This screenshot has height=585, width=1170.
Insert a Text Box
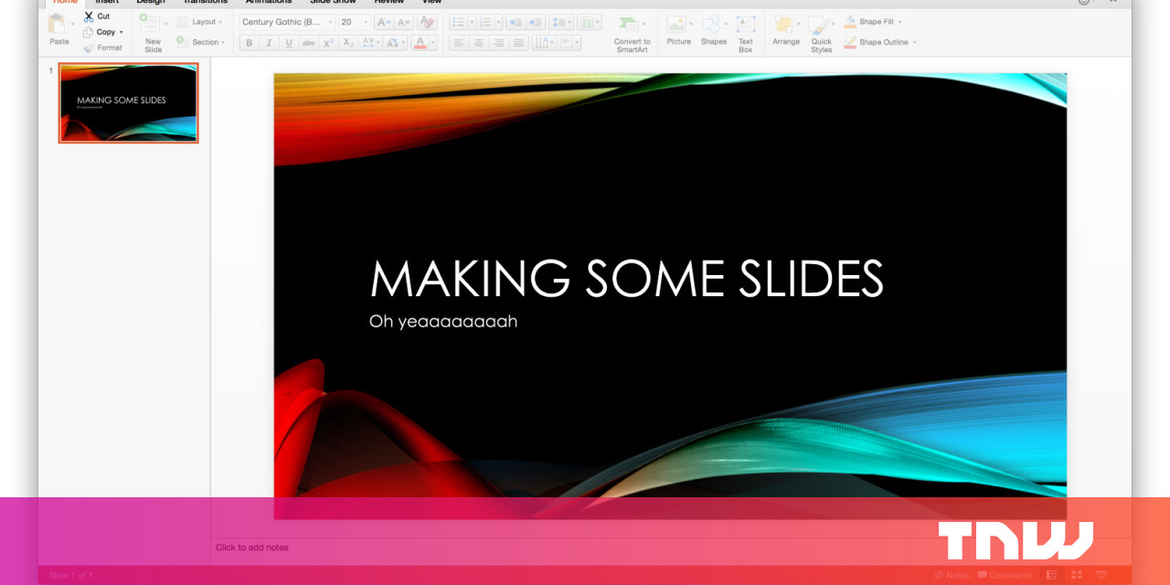746,31
